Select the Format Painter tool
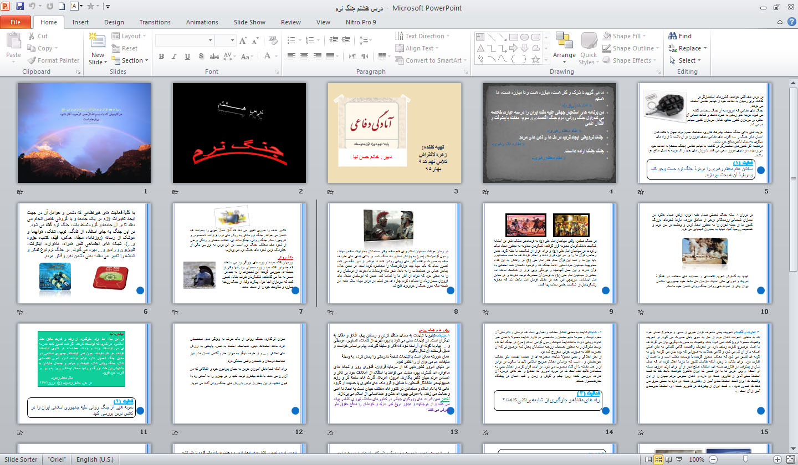Image resolution: width=798 pixels, height=465 pixels. (x=53, y=60)
